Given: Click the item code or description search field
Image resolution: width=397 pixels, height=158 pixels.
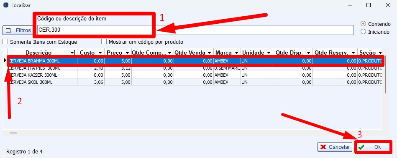Looking at the screenshot, I should (195, 30).
